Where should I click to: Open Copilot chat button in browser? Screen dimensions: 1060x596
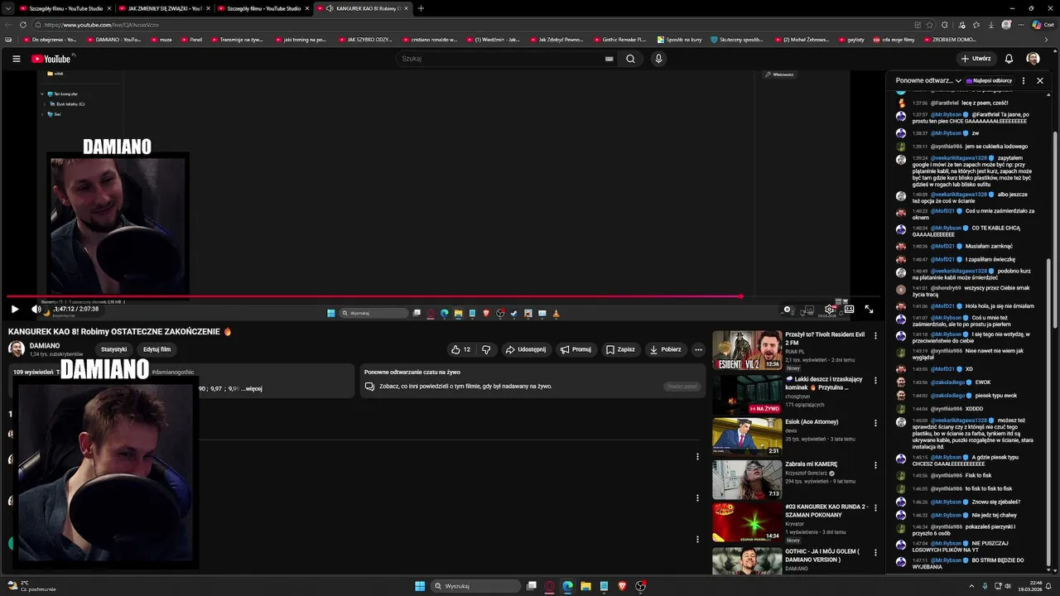pos(1043,25)
